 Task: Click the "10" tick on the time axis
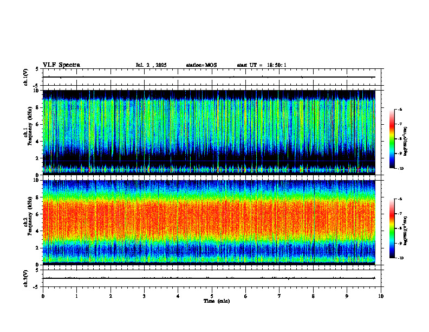point(381,296)
